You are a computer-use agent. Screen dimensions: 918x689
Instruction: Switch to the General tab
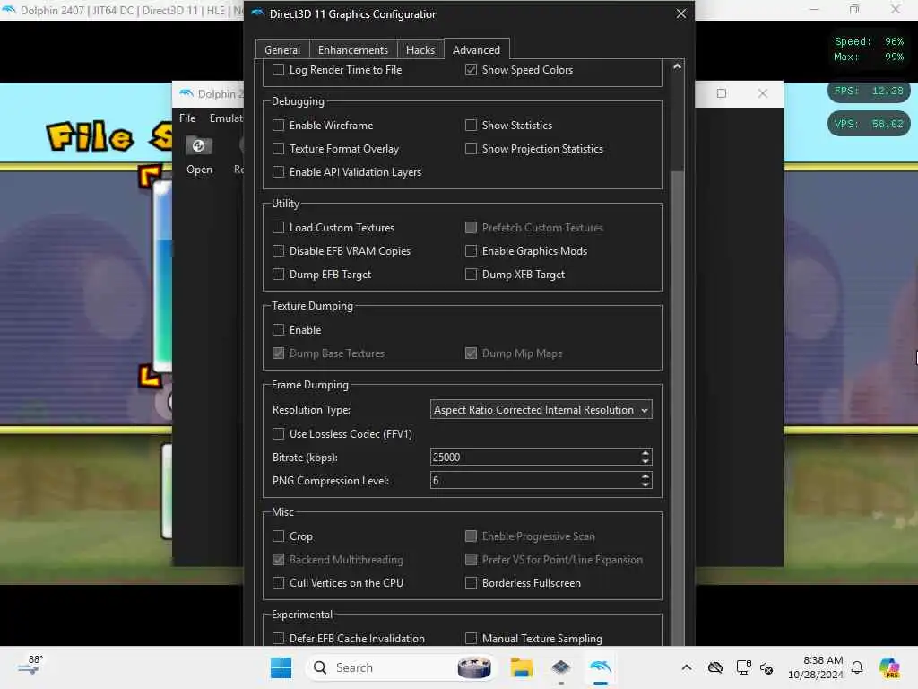[x=282, y=50]
